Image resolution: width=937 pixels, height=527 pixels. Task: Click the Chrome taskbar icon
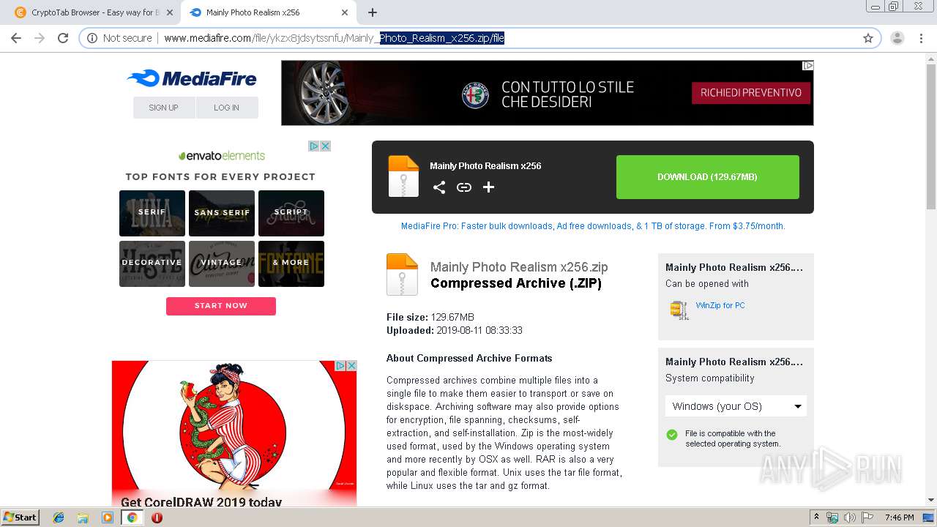pos(132,517)
